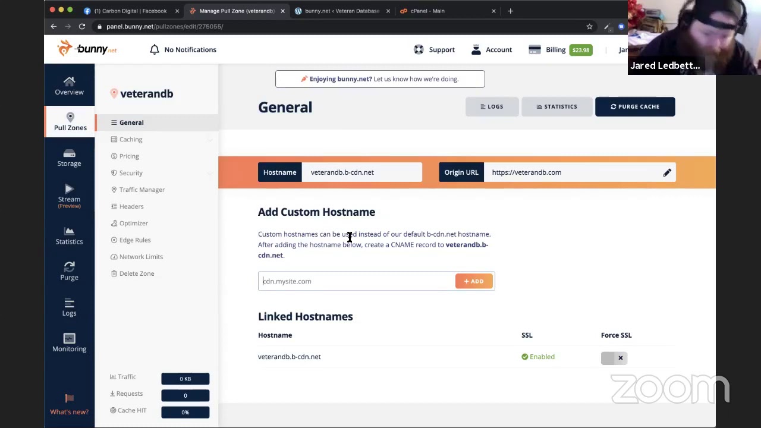Open Support from the header
The height and width of the screenshot is (428, 761).
click(x=434, y=50)
